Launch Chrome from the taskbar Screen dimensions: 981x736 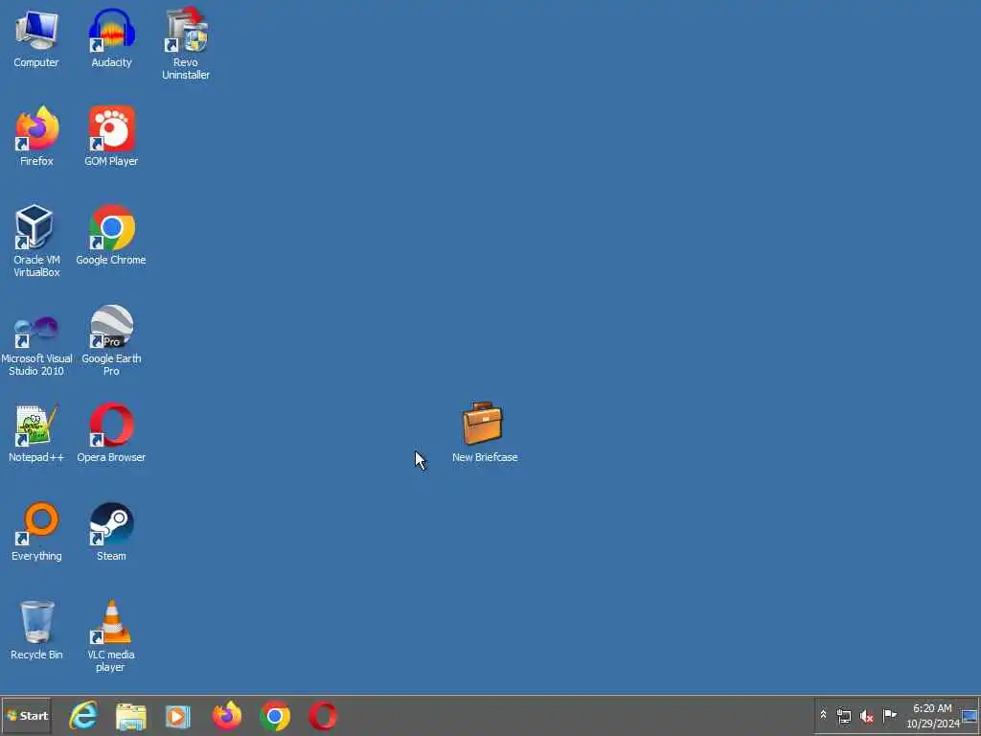pos(275,716)
